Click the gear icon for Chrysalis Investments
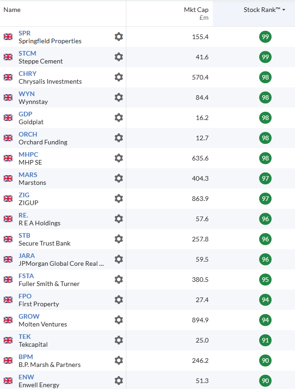The height and width of the screenshot is (389, 295). tap(119, 77)
